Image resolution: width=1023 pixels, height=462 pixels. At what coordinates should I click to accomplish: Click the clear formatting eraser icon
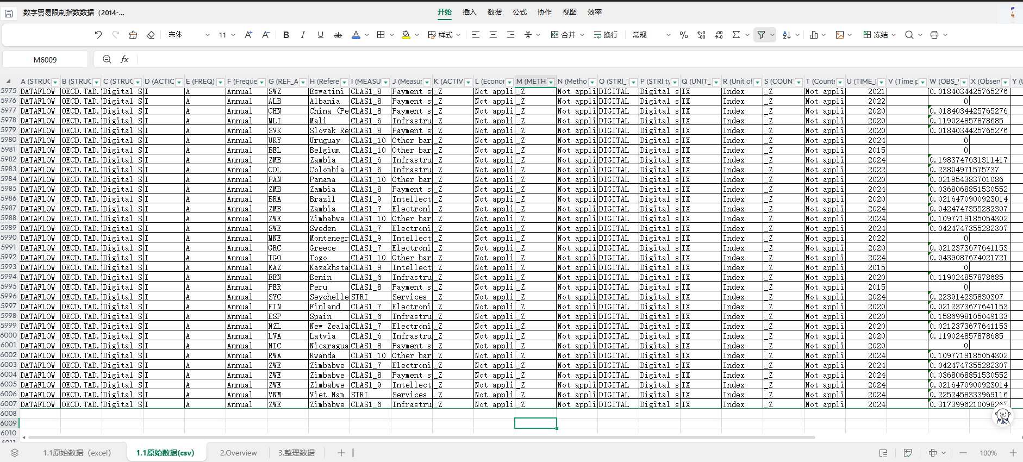151,35
